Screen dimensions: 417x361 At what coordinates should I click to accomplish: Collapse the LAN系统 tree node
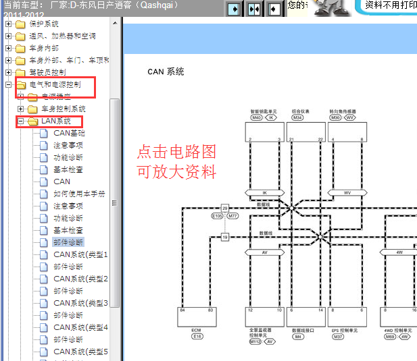coord(20,121)
